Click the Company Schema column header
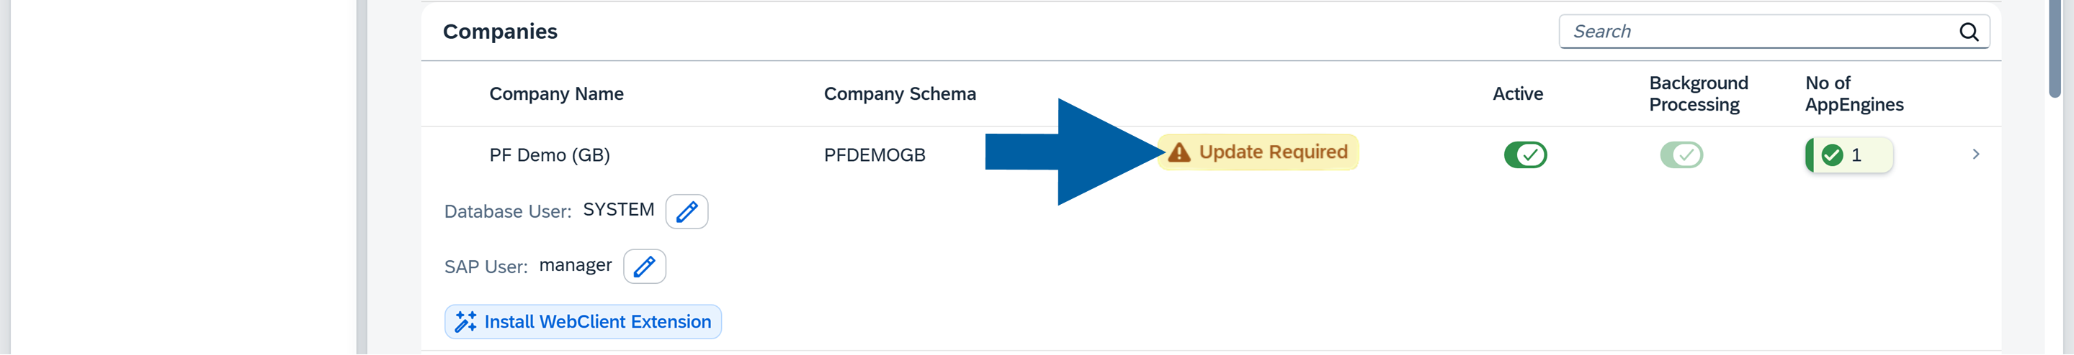The height and width of the screenshot is (355, 2074). pyautogui.click(x=899, y=94)
